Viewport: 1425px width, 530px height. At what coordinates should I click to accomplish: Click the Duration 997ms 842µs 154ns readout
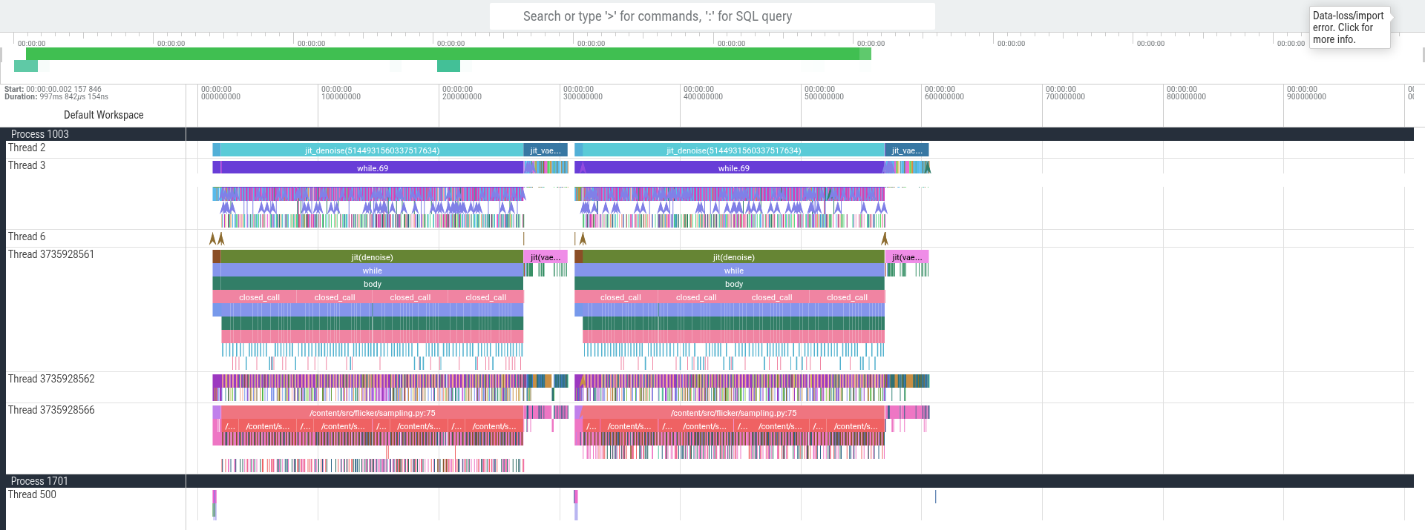56,96
